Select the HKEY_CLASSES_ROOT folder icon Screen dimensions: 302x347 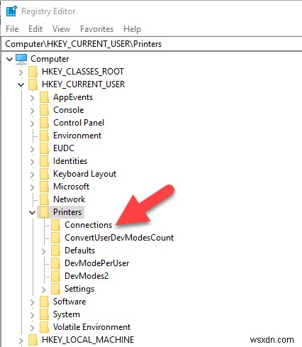point(33,72)
